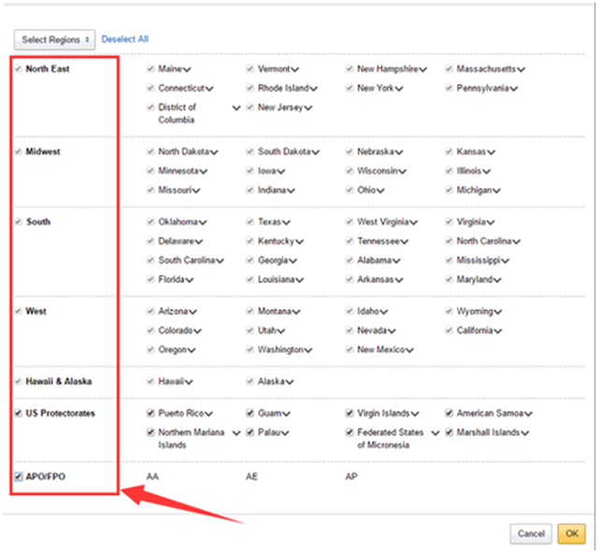Uncheck the Guam checkbox
The image size is (598, 553).
click(249, 413)
